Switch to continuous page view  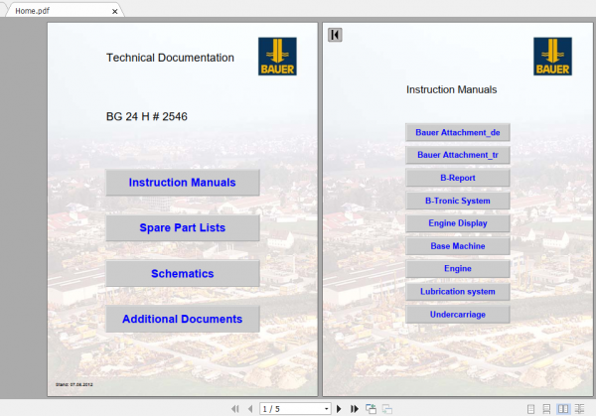point(546,409)
